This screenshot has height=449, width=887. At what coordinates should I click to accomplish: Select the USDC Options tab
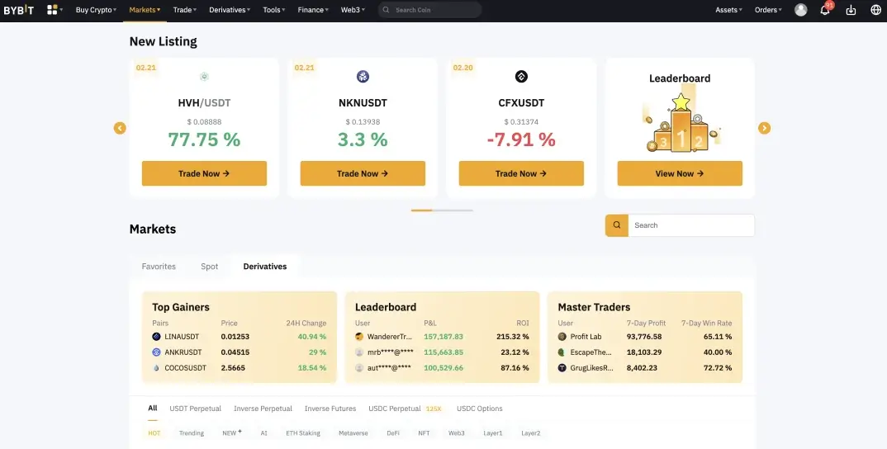coord(480,409)
